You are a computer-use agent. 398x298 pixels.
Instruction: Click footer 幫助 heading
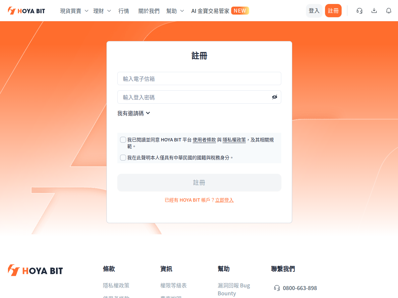(224, 269)
